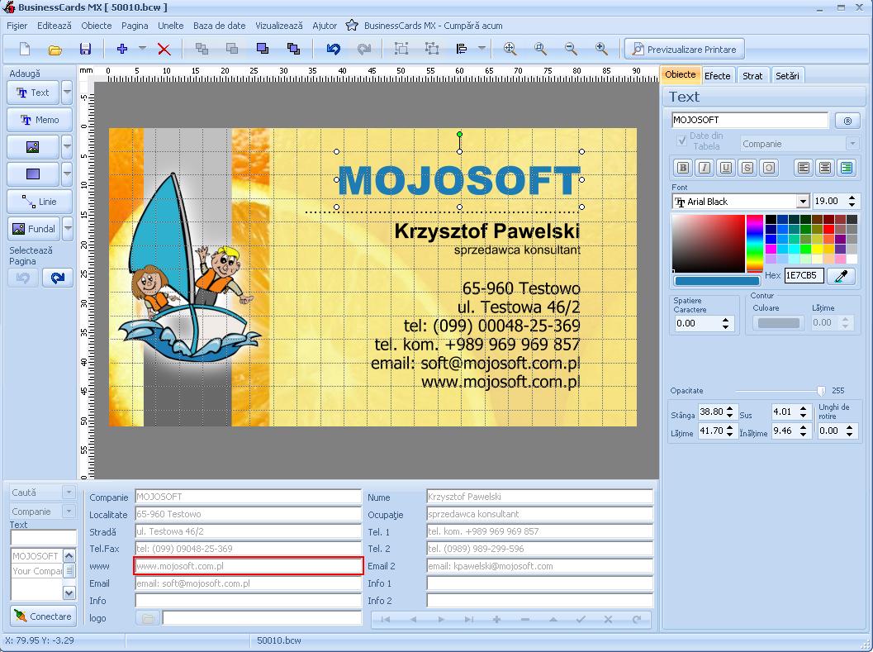Open the alignment options dropdown arrow
The width and height of the screenshot is (873, 652).
point(482,49)
